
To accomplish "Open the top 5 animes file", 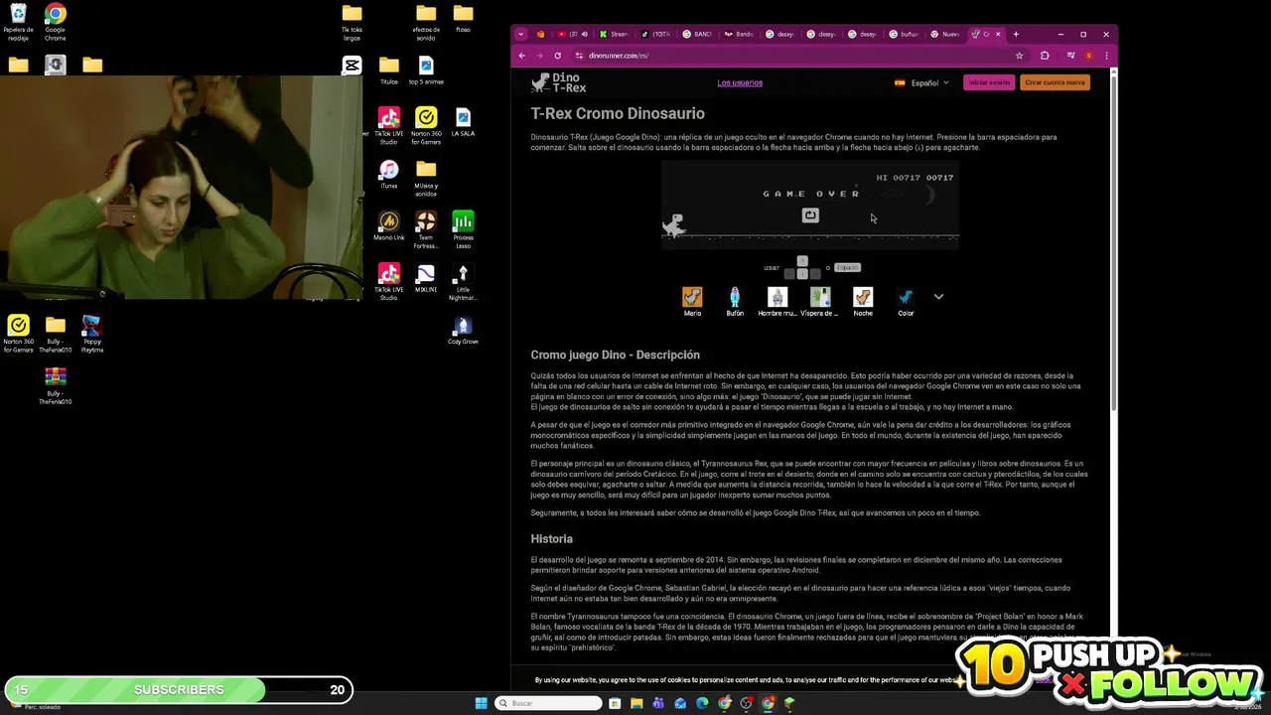I will pyautogui.click(x=426, y=71).
